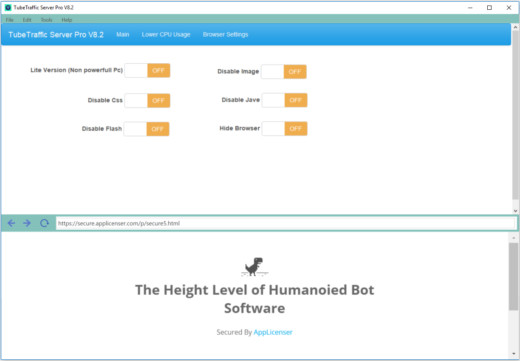Switch Disable Jave on
The width and height of the screenshot is (520, 361).
click(x=285, y=100)
